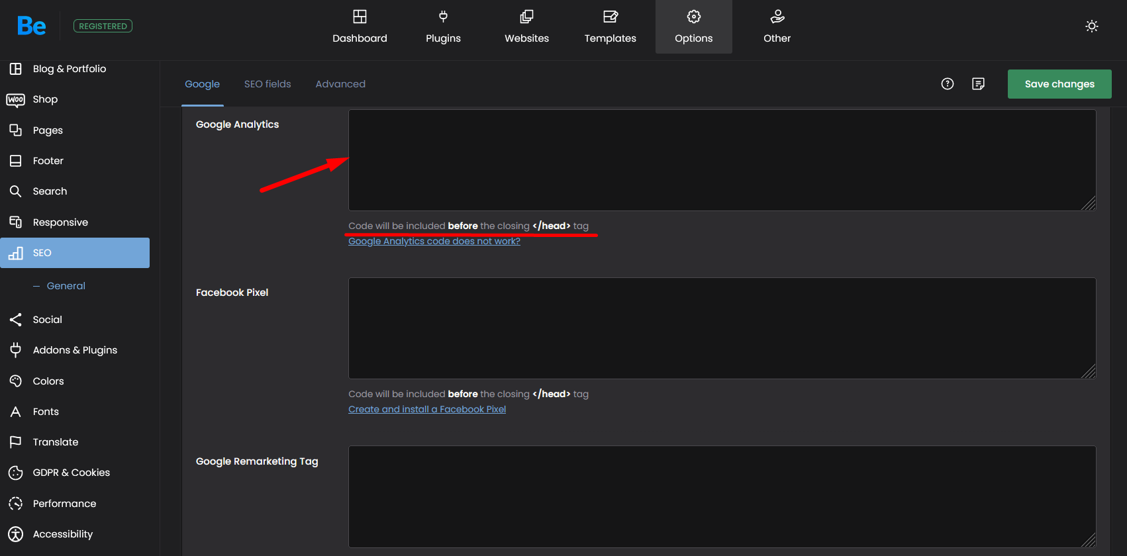Open the Translate sidebar label
1127x556 pixels.
click(56, 442)
